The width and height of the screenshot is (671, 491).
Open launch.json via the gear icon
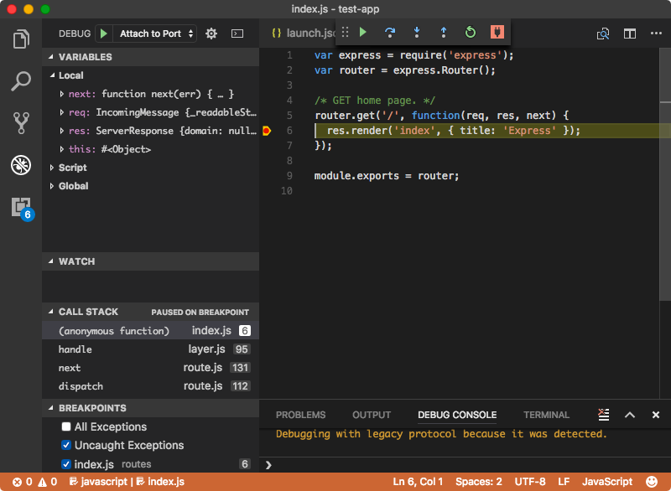click(x=211, y=34)
